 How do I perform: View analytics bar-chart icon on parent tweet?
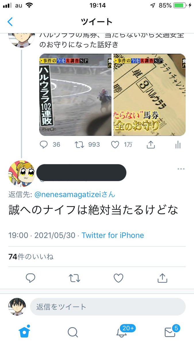tap(178, 145)
